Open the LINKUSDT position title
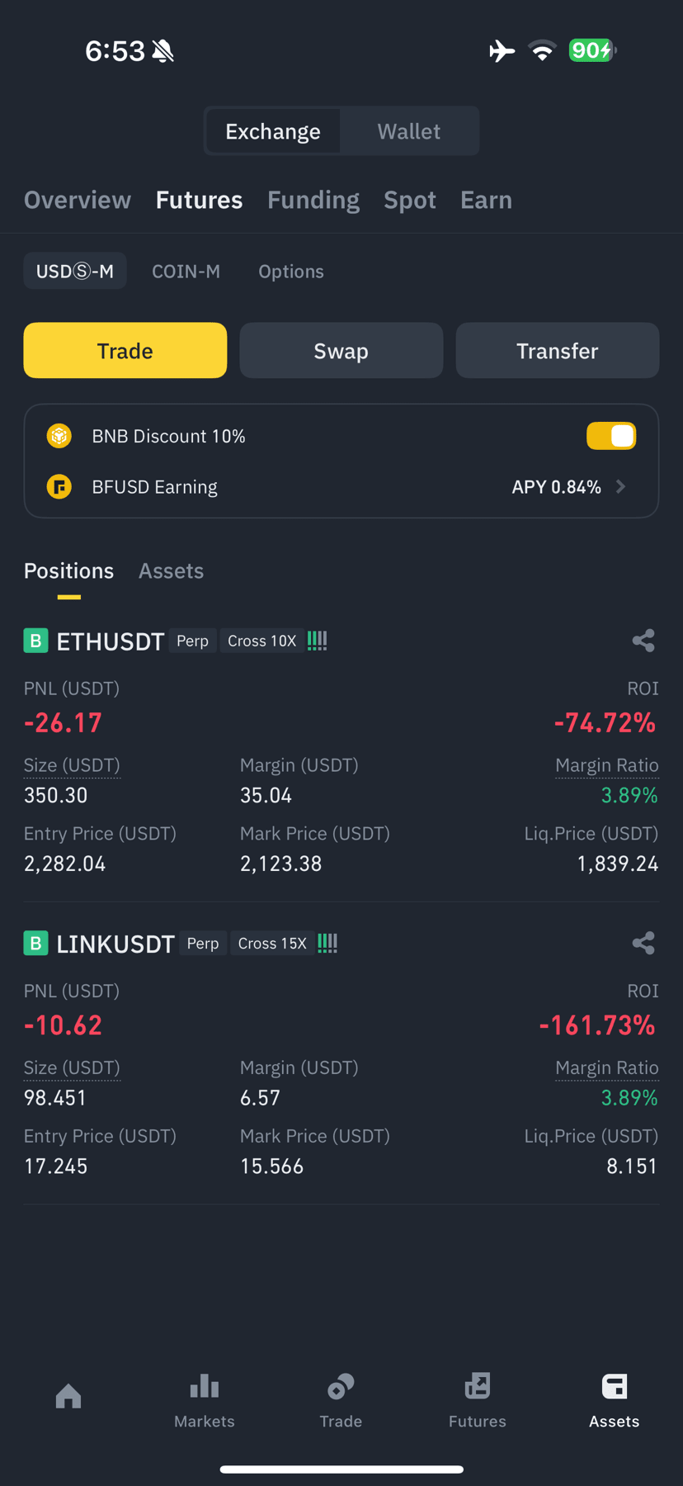Viewport: 683px width, 1486px height. pos(115,944)
